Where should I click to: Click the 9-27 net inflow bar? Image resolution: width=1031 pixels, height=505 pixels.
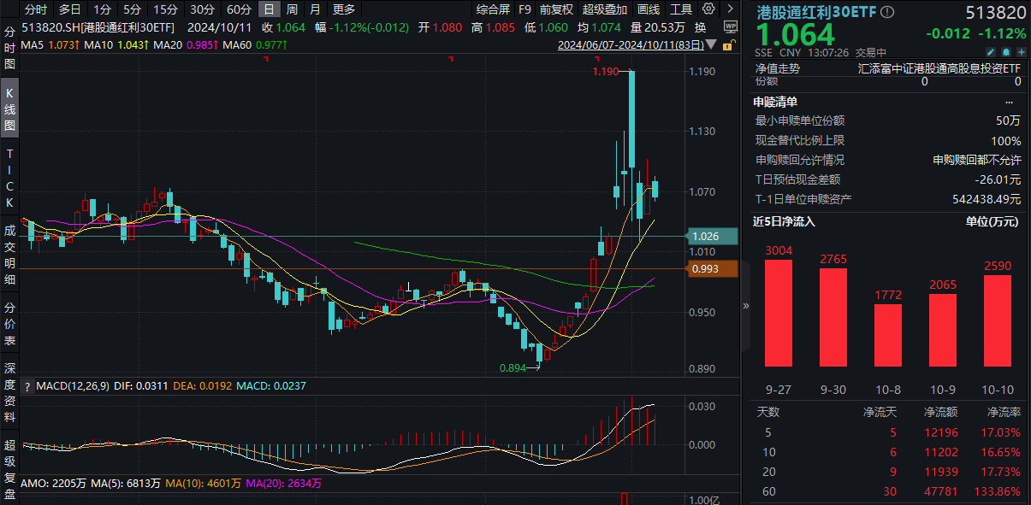(779, 316)
